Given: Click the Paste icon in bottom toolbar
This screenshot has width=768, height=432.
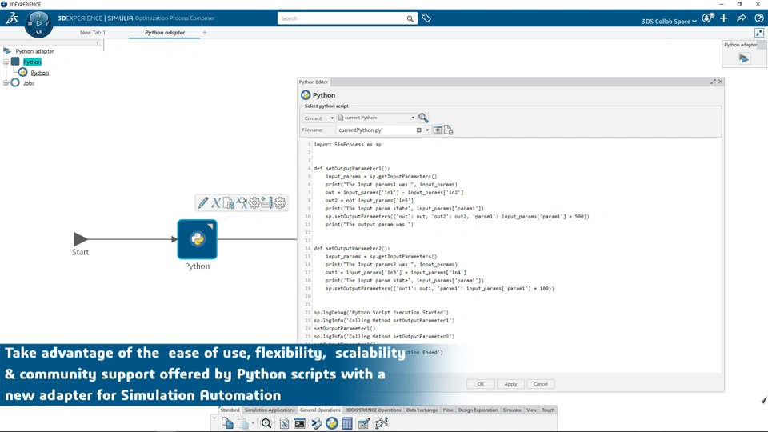Looking at the screenshot, I should 243,423.
